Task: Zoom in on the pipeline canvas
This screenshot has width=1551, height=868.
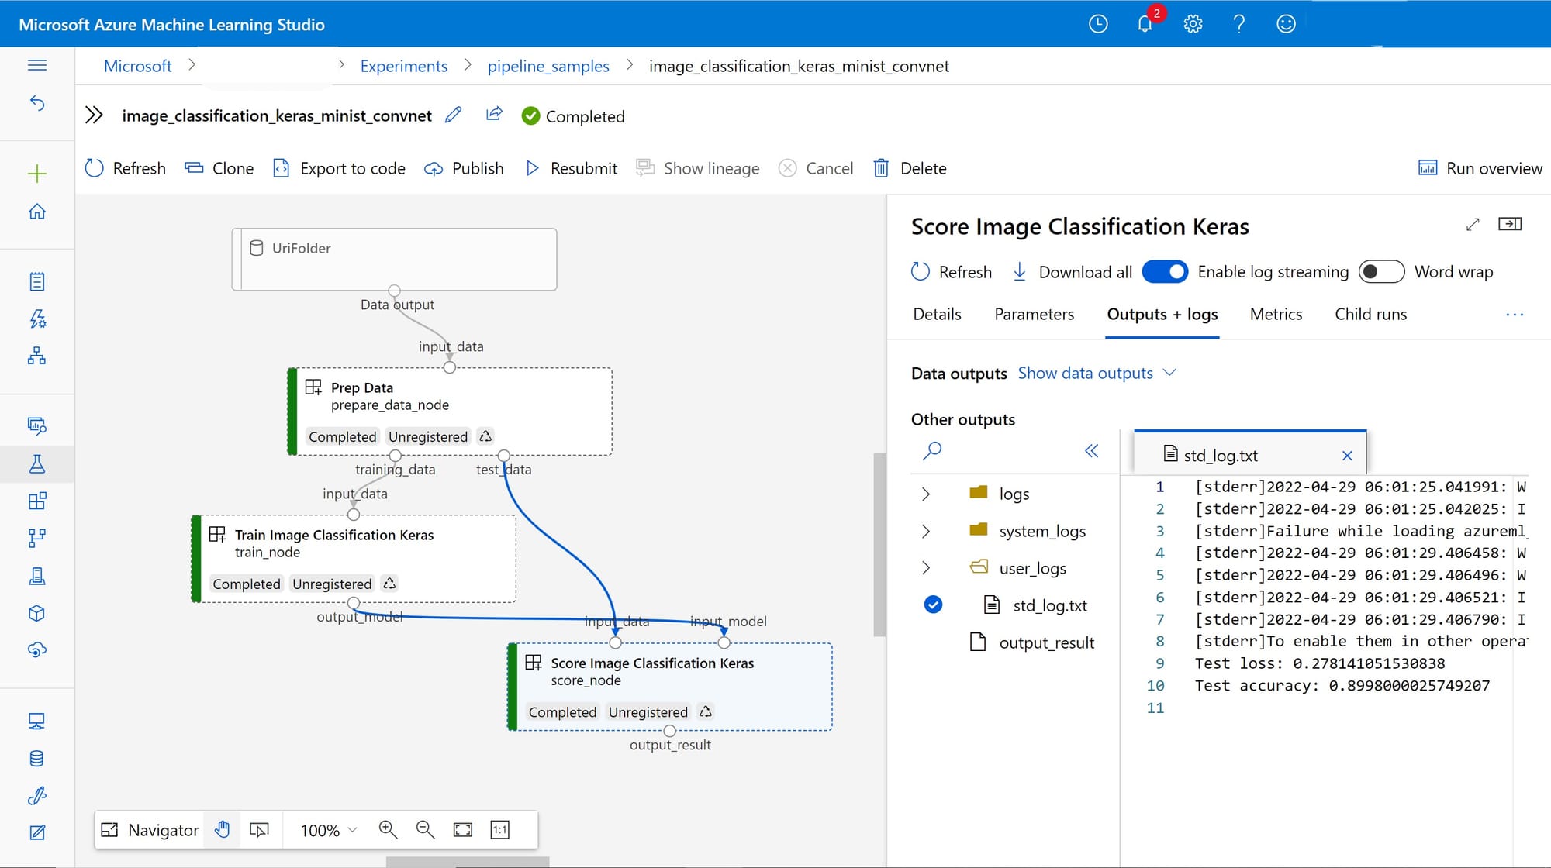Action: [388, 829]
